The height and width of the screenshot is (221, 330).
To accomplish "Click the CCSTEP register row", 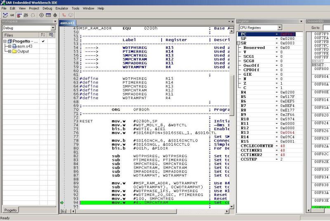I will coord(270,159).
